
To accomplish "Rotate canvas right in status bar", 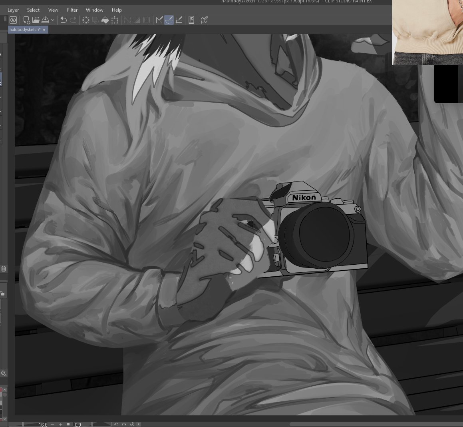I will tap(124, 424).
